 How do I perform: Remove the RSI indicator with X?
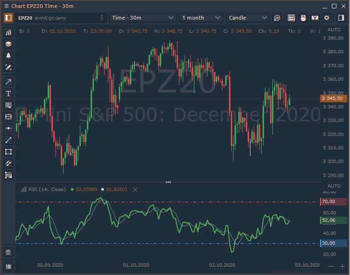[x=136, y=190]
